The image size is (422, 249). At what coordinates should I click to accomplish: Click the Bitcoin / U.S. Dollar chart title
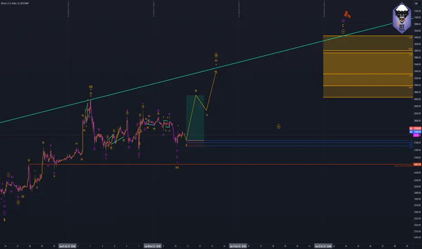pos(15,3)
